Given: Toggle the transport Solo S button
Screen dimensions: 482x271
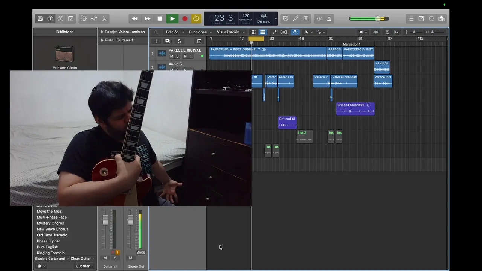Looking at the screenshot, I should pyautogui.click(x=306, y=18).
